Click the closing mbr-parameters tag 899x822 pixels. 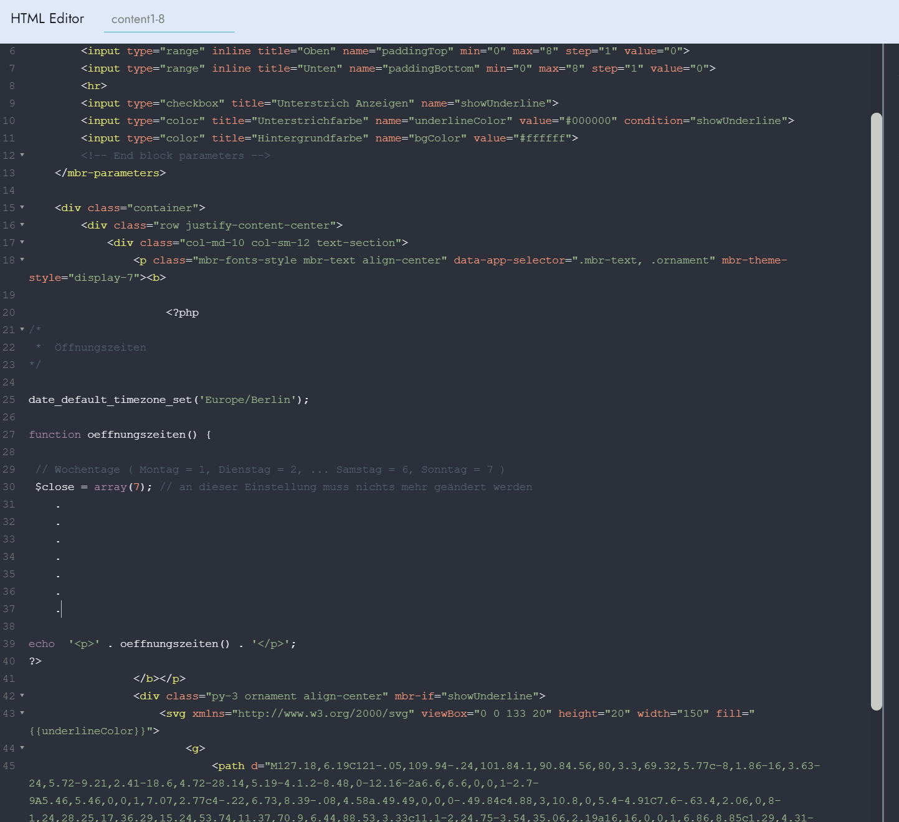(110, 173)
